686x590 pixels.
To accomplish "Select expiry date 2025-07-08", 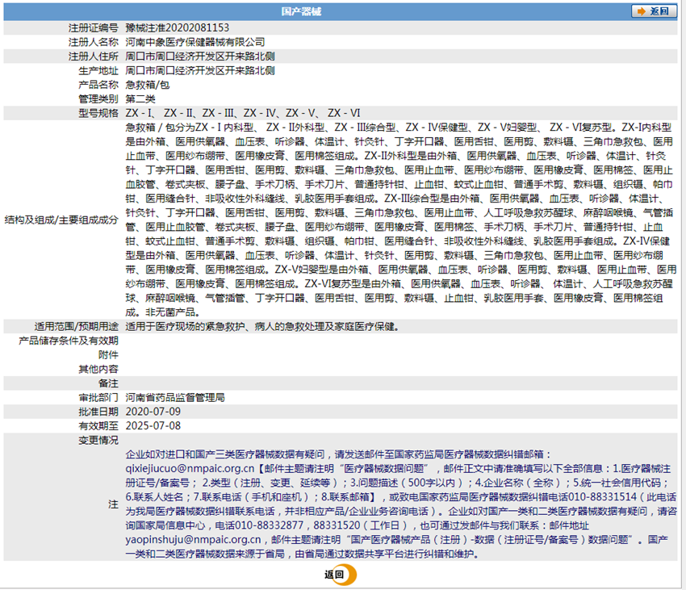I will point(153,426).
